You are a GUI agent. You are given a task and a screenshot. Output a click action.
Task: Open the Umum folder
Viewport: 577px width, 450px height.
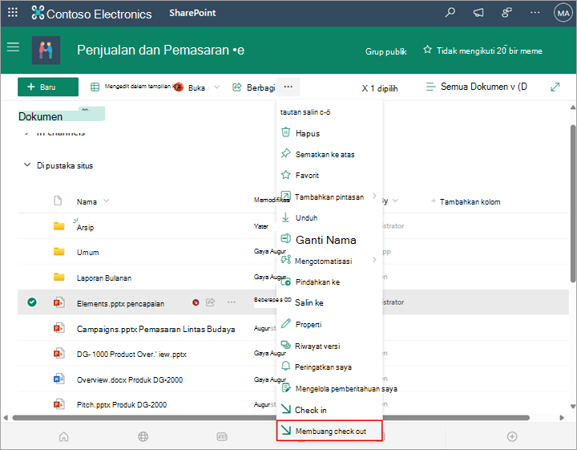87,252
